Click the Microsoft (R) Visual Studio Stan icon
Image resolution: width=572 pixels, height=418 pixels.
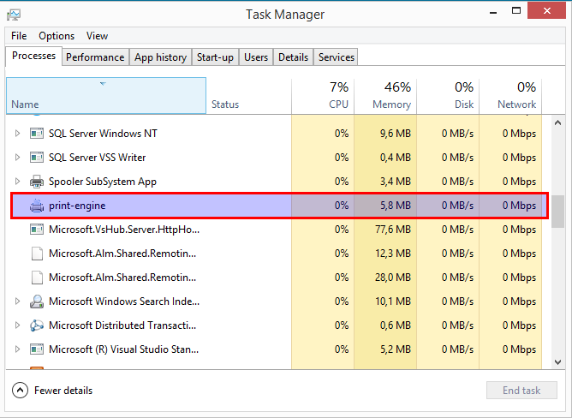tap(37, 349)
